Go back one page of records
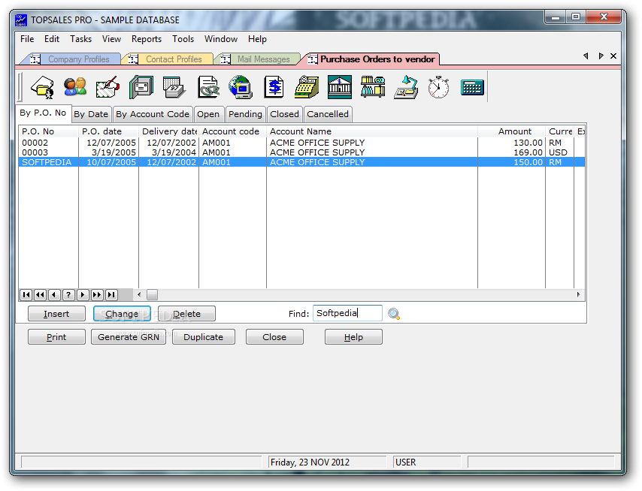Image resolution: width=642 pixels, height=491 pixels. click(x=40, y=295)
